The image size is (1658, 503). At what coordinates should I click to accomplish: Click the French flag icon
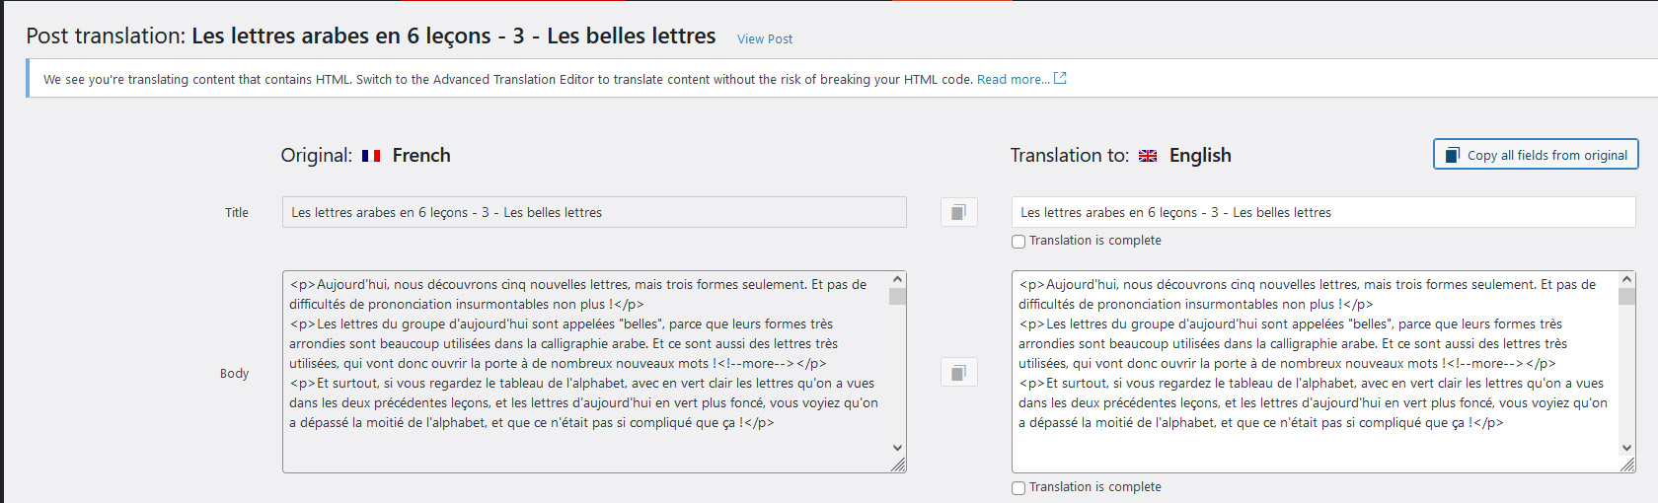[x=371, y=156]
